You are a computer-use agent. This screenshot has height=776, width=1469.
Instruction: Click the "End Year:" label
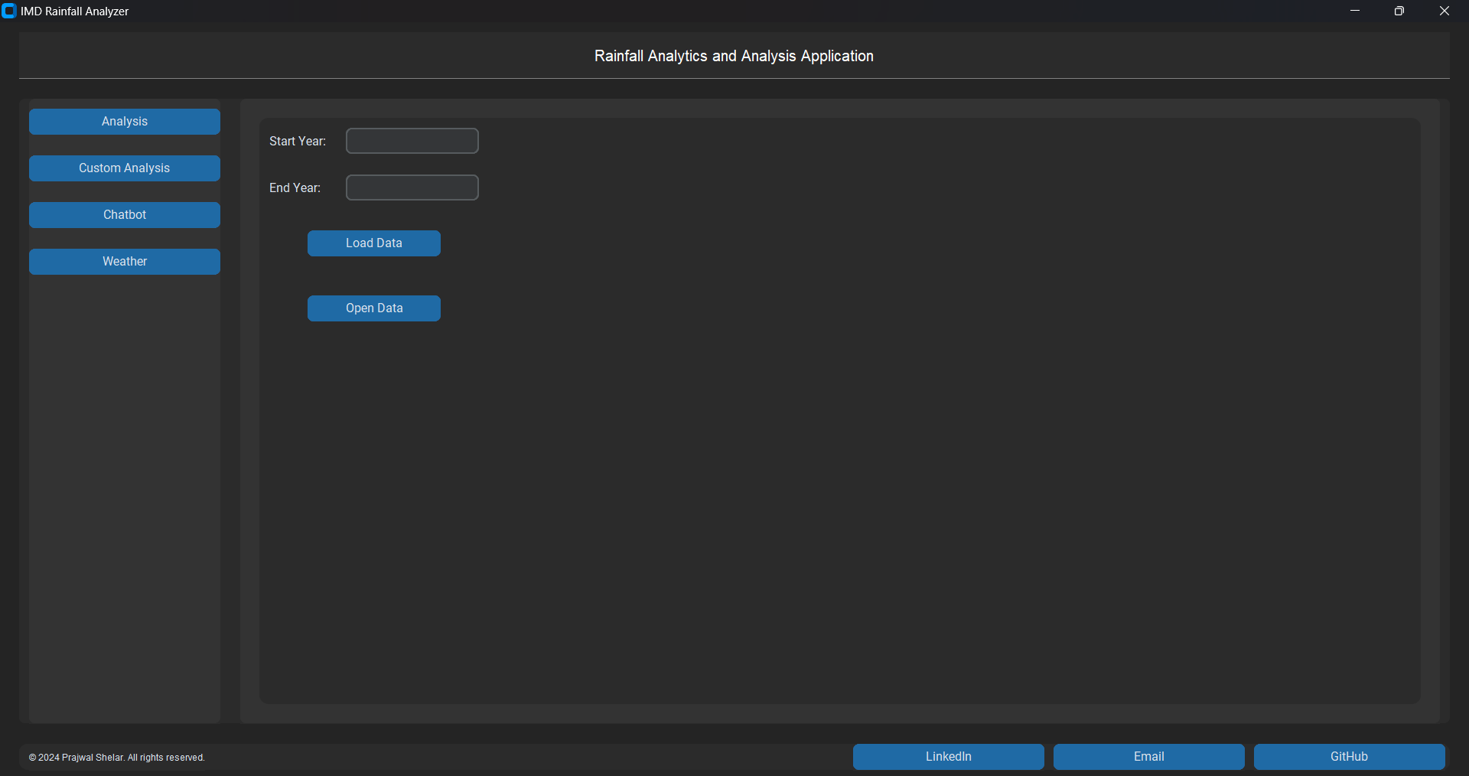coord(295,187)
